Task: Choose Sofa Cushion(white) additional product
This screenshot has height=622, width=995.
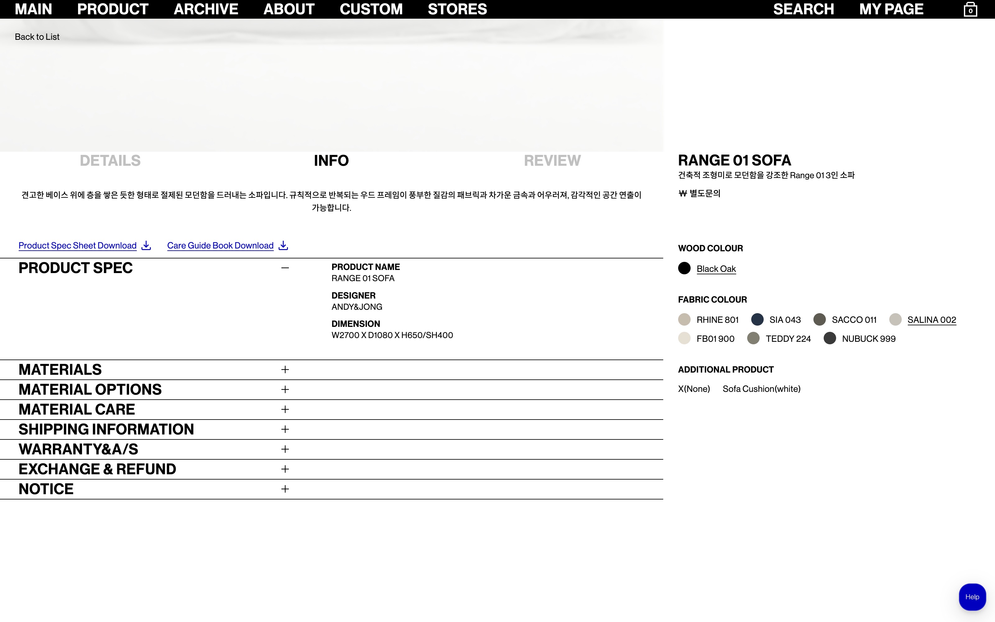Action: (761, 389)
